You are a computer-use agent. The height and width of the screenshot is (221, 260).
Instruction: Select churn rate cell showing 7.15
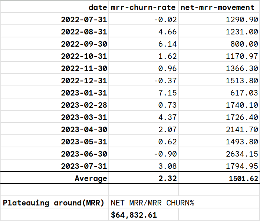click(144, 93)
